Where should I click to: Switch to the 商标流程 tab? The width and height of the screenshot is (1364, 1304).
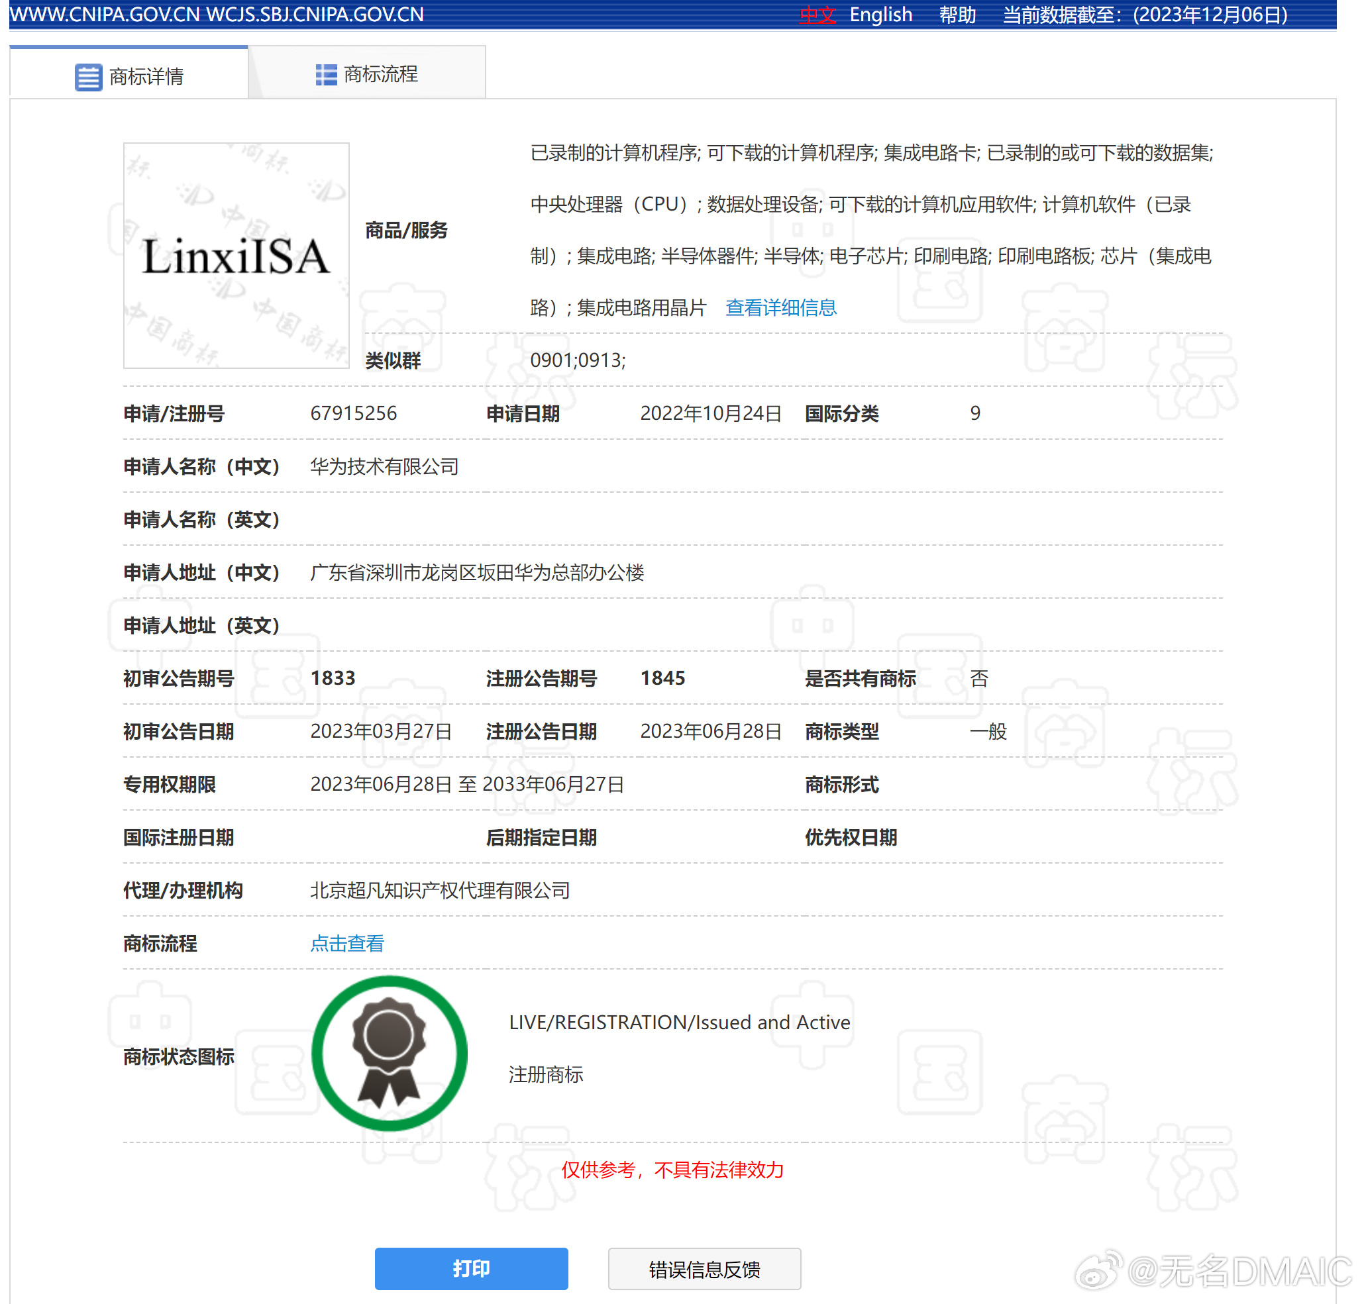tap(366, 73)
